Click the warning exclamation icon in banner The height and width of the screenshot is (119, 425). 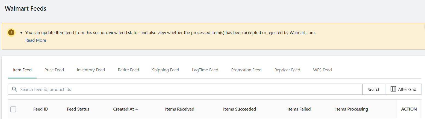click(11, 32)
